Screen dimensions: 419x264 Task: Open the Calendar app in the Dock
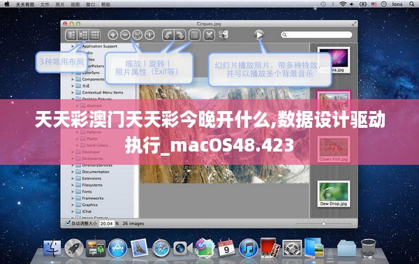point(226,248)
